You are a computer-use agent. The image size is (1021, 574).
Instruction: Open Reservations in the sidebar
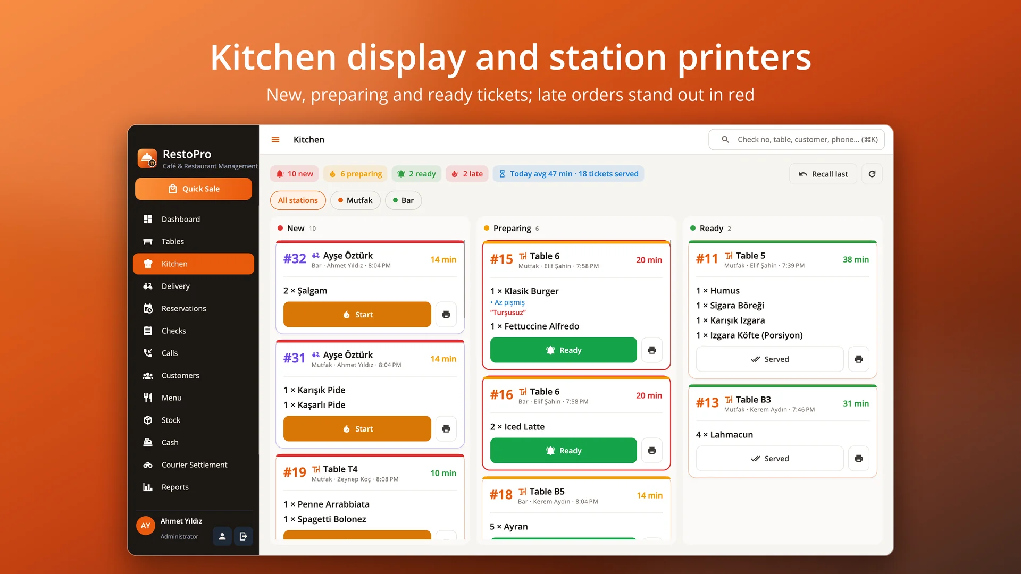click(x=194, y=308)
